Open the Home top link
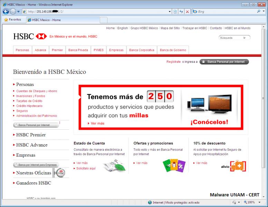 (111, 28)
